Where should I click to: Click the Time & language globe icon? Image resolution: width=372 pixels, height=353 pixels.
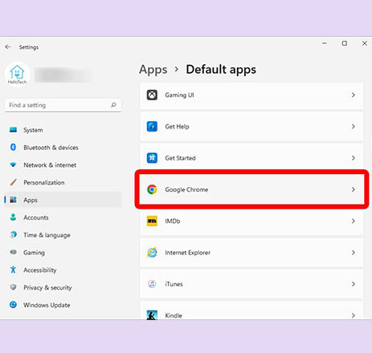[x=13, y=235]
